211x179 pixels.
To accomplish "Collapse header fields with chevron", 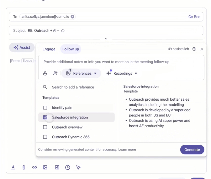I will 106,39.
